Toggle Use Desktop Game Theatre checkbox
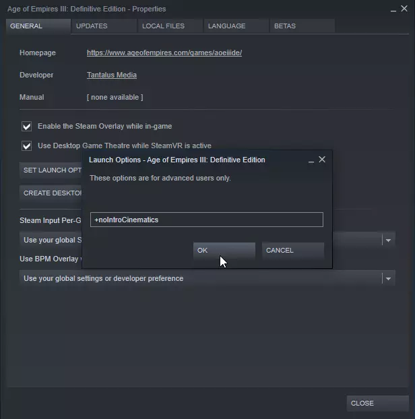Image resolution: width=415 pixels, height=419 pixels. coord(26,146)
